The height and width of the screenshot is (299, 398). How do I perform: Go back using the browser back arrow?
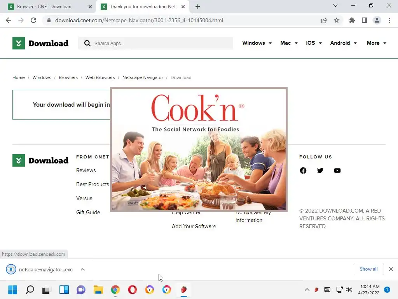point(9,20)
